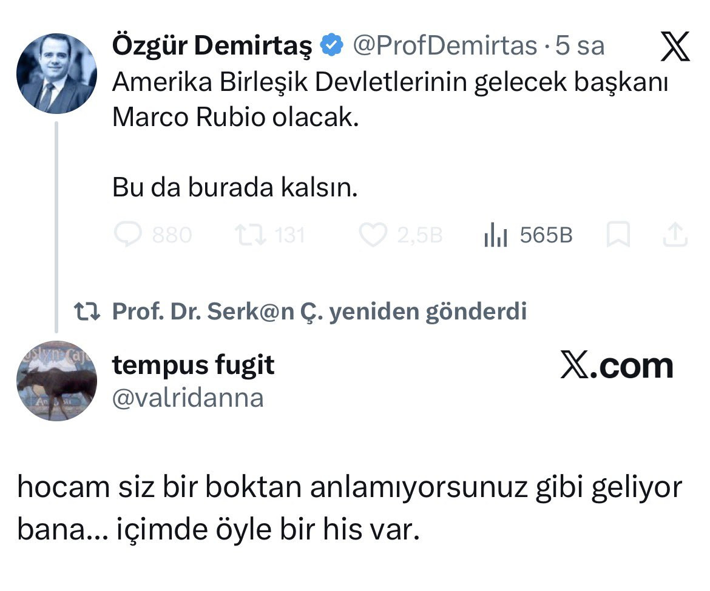Bookmark Özgür Demirtaş's tweet

618,235
